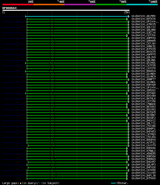
Task: Click the UniRef100_C6TJ80 label
Action: click(143, 44)
